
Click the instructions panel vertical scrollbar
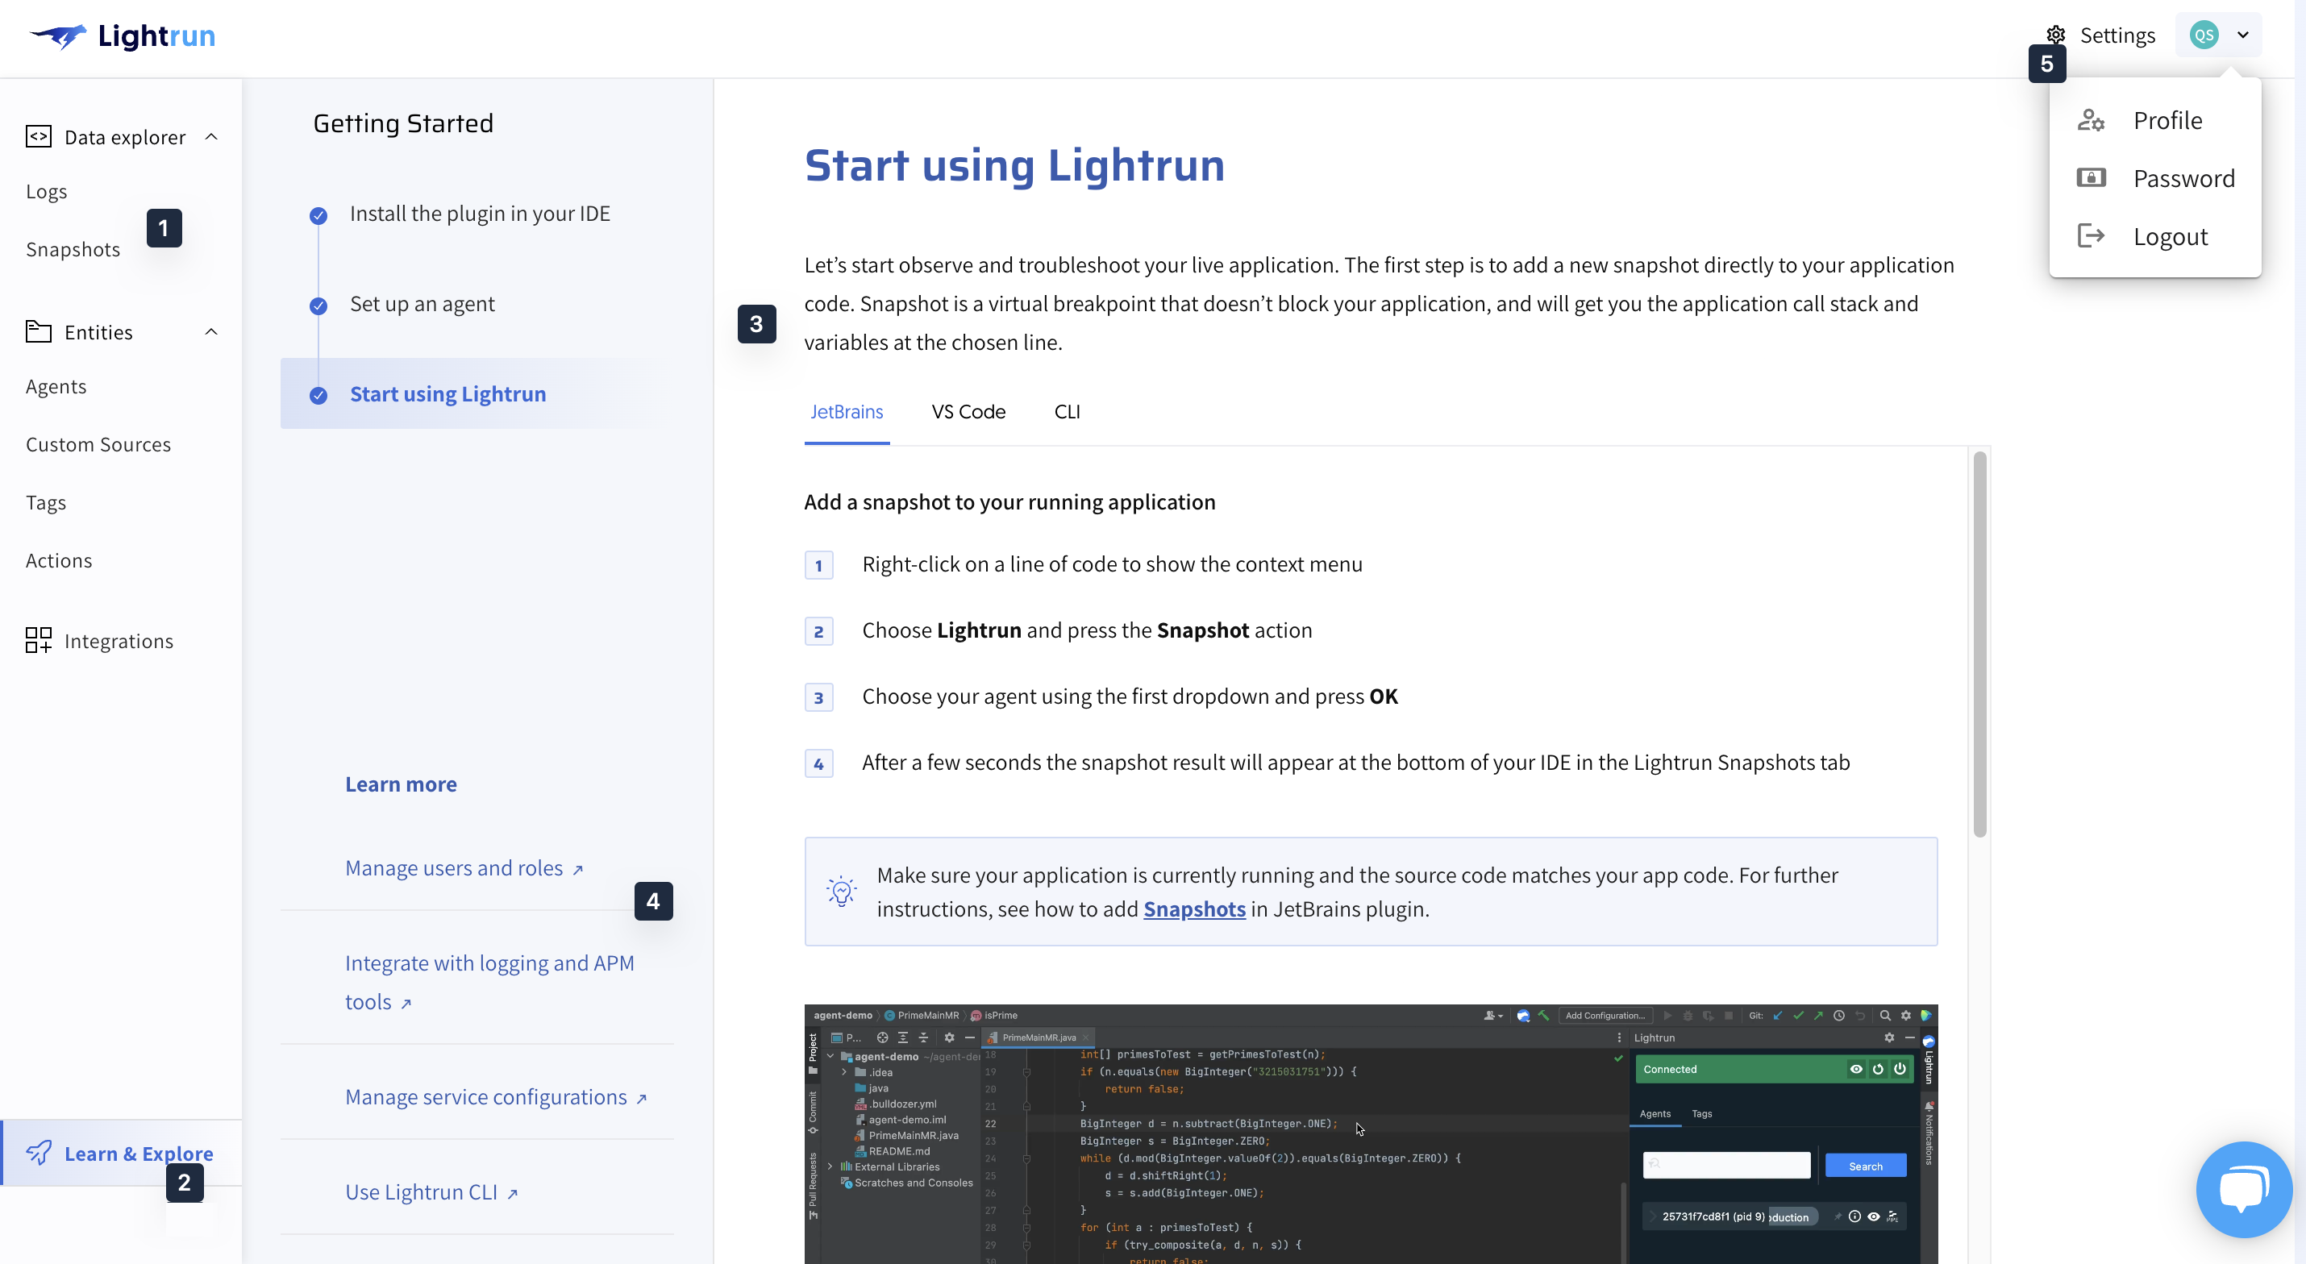click(1979, 645)
